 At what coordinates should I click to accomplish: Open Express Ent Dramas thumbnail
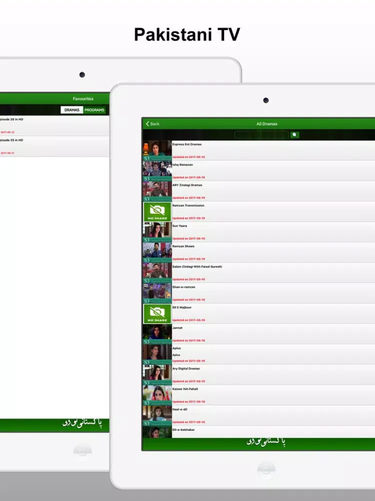(x=157, y=150)
